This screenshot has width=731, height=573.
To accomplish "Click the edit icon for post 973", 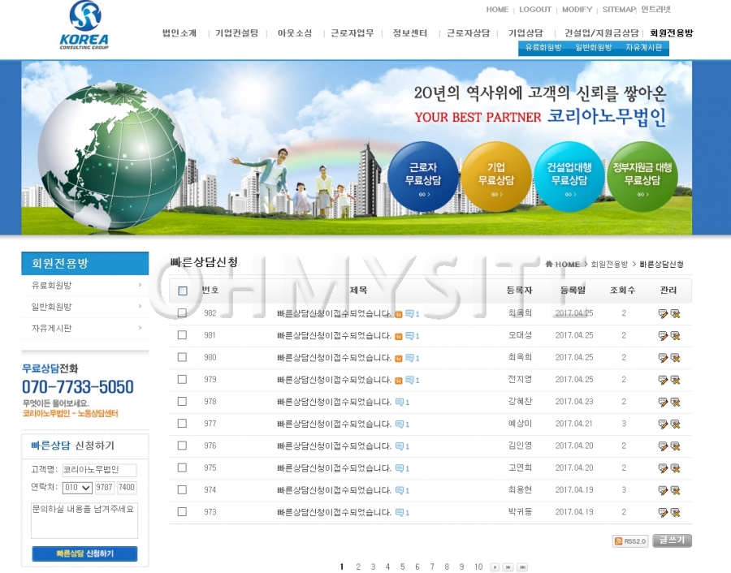I will pos(663,512).
